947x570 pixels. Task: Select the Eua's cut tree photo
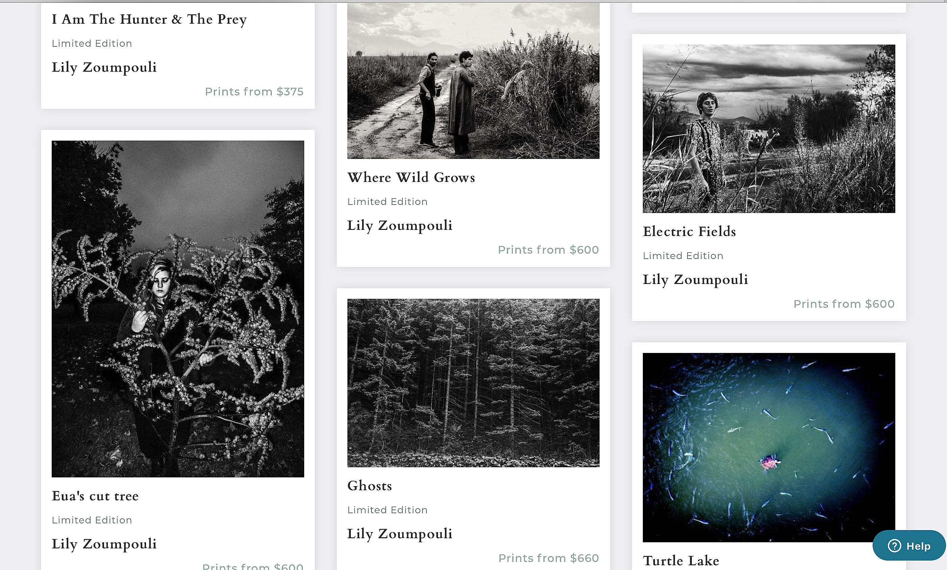(178, 309)
